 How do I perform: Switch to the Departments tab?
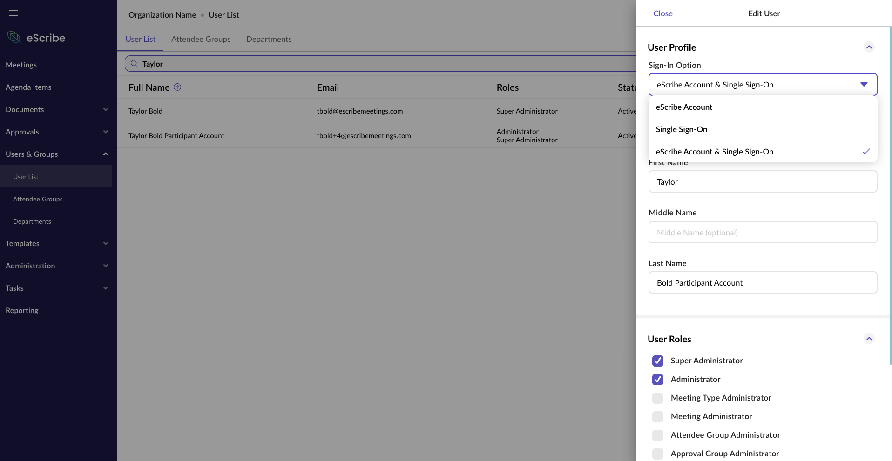tap(269, 39)
